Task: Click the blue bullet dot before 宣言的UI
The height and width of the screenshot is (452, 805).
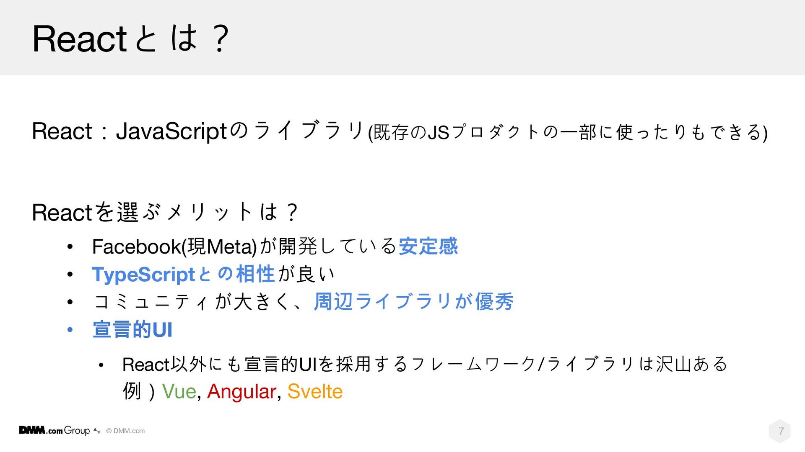Action: tap(70, 330)
